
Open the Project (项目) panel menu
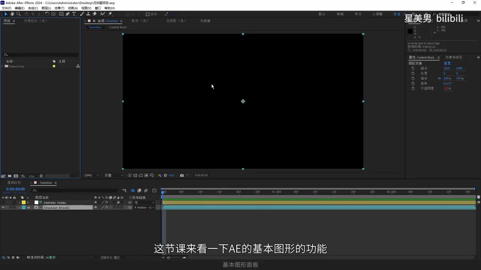(x=14, y=21)
